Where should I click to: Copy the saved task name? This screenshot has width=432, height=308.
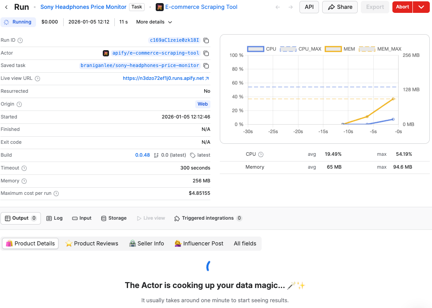(x=206, y=65)
